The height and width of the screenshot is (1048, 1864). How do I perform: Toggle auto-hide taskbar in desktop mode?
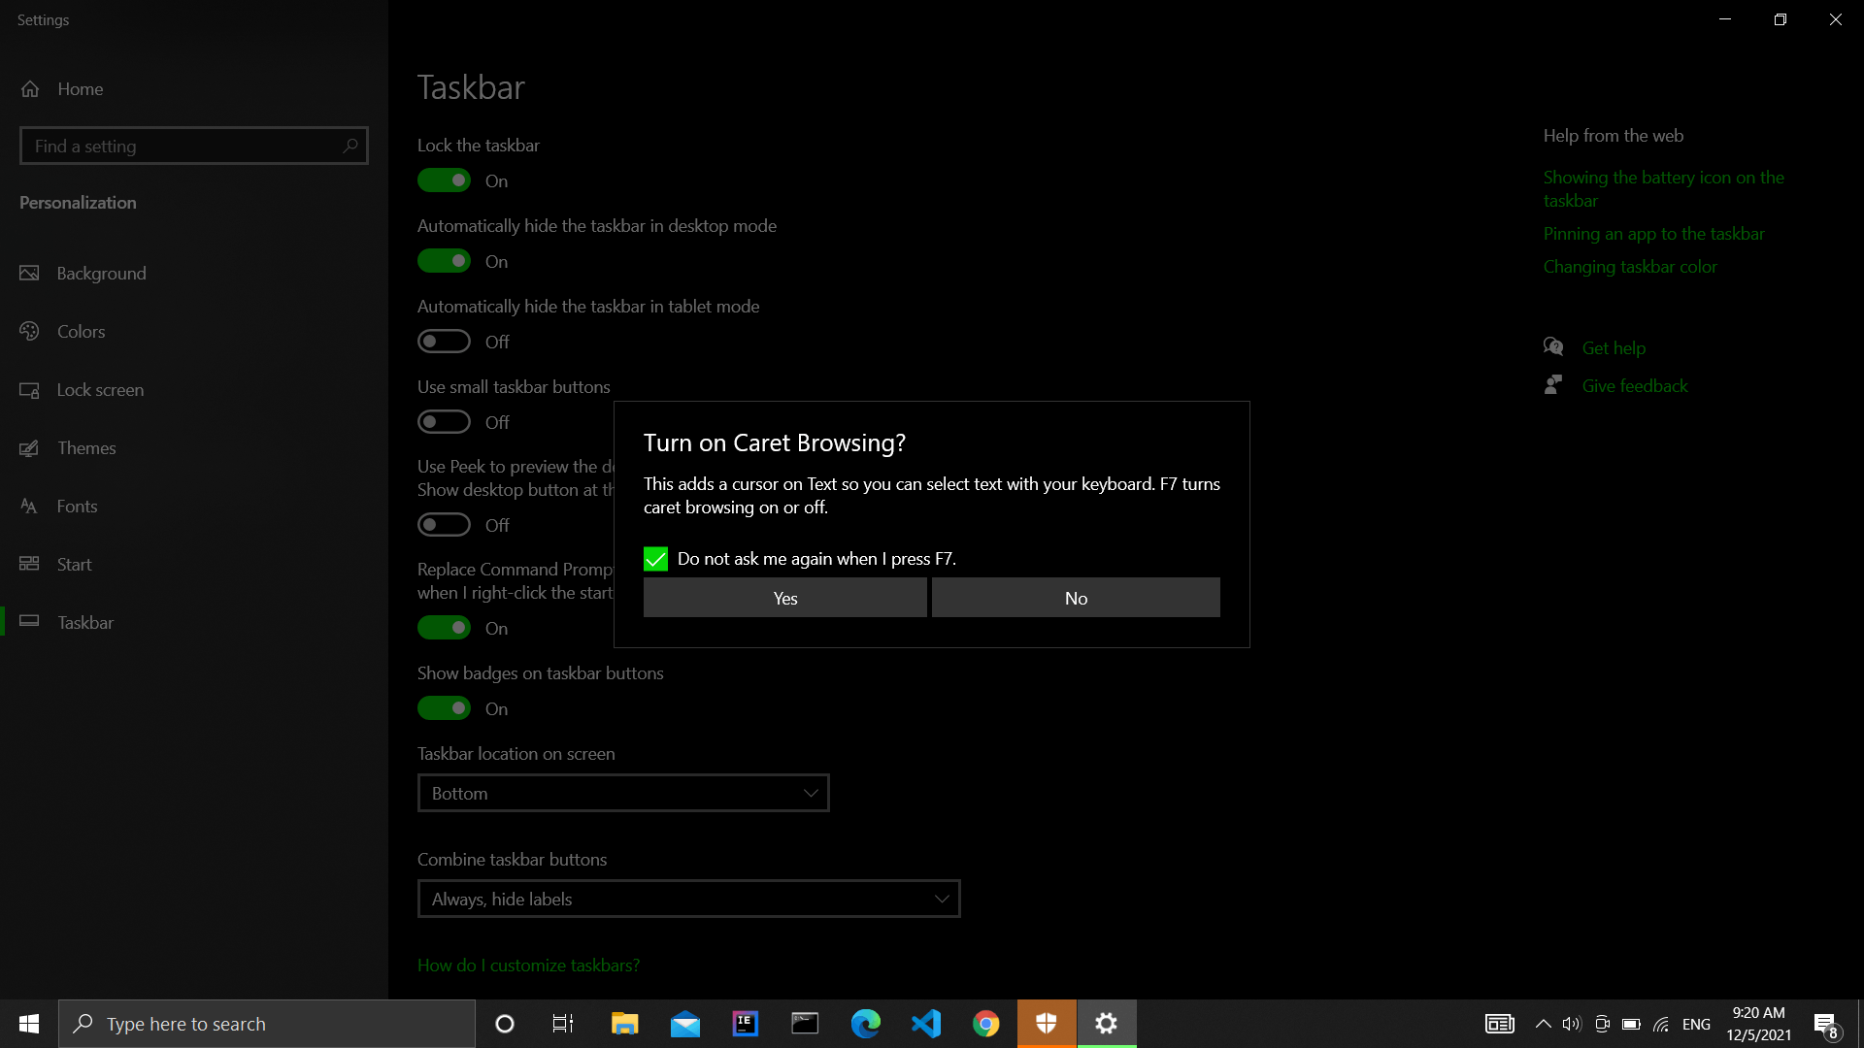pos(444,261)
